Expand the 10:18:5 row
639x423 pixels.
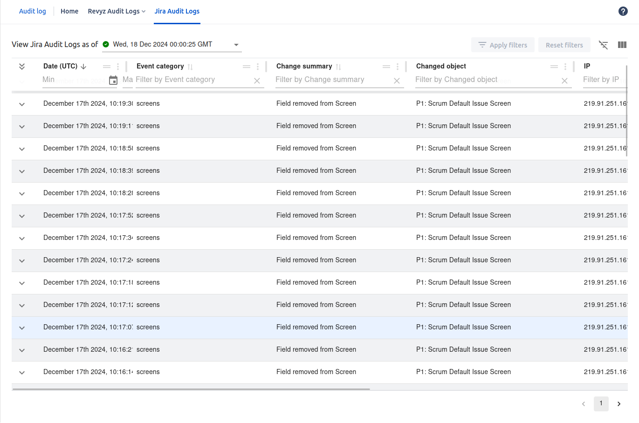coord(22,149)
